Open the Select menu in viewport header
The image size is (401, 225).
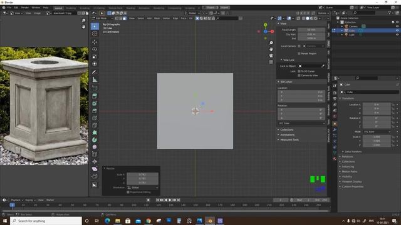[x=141, y=18]
